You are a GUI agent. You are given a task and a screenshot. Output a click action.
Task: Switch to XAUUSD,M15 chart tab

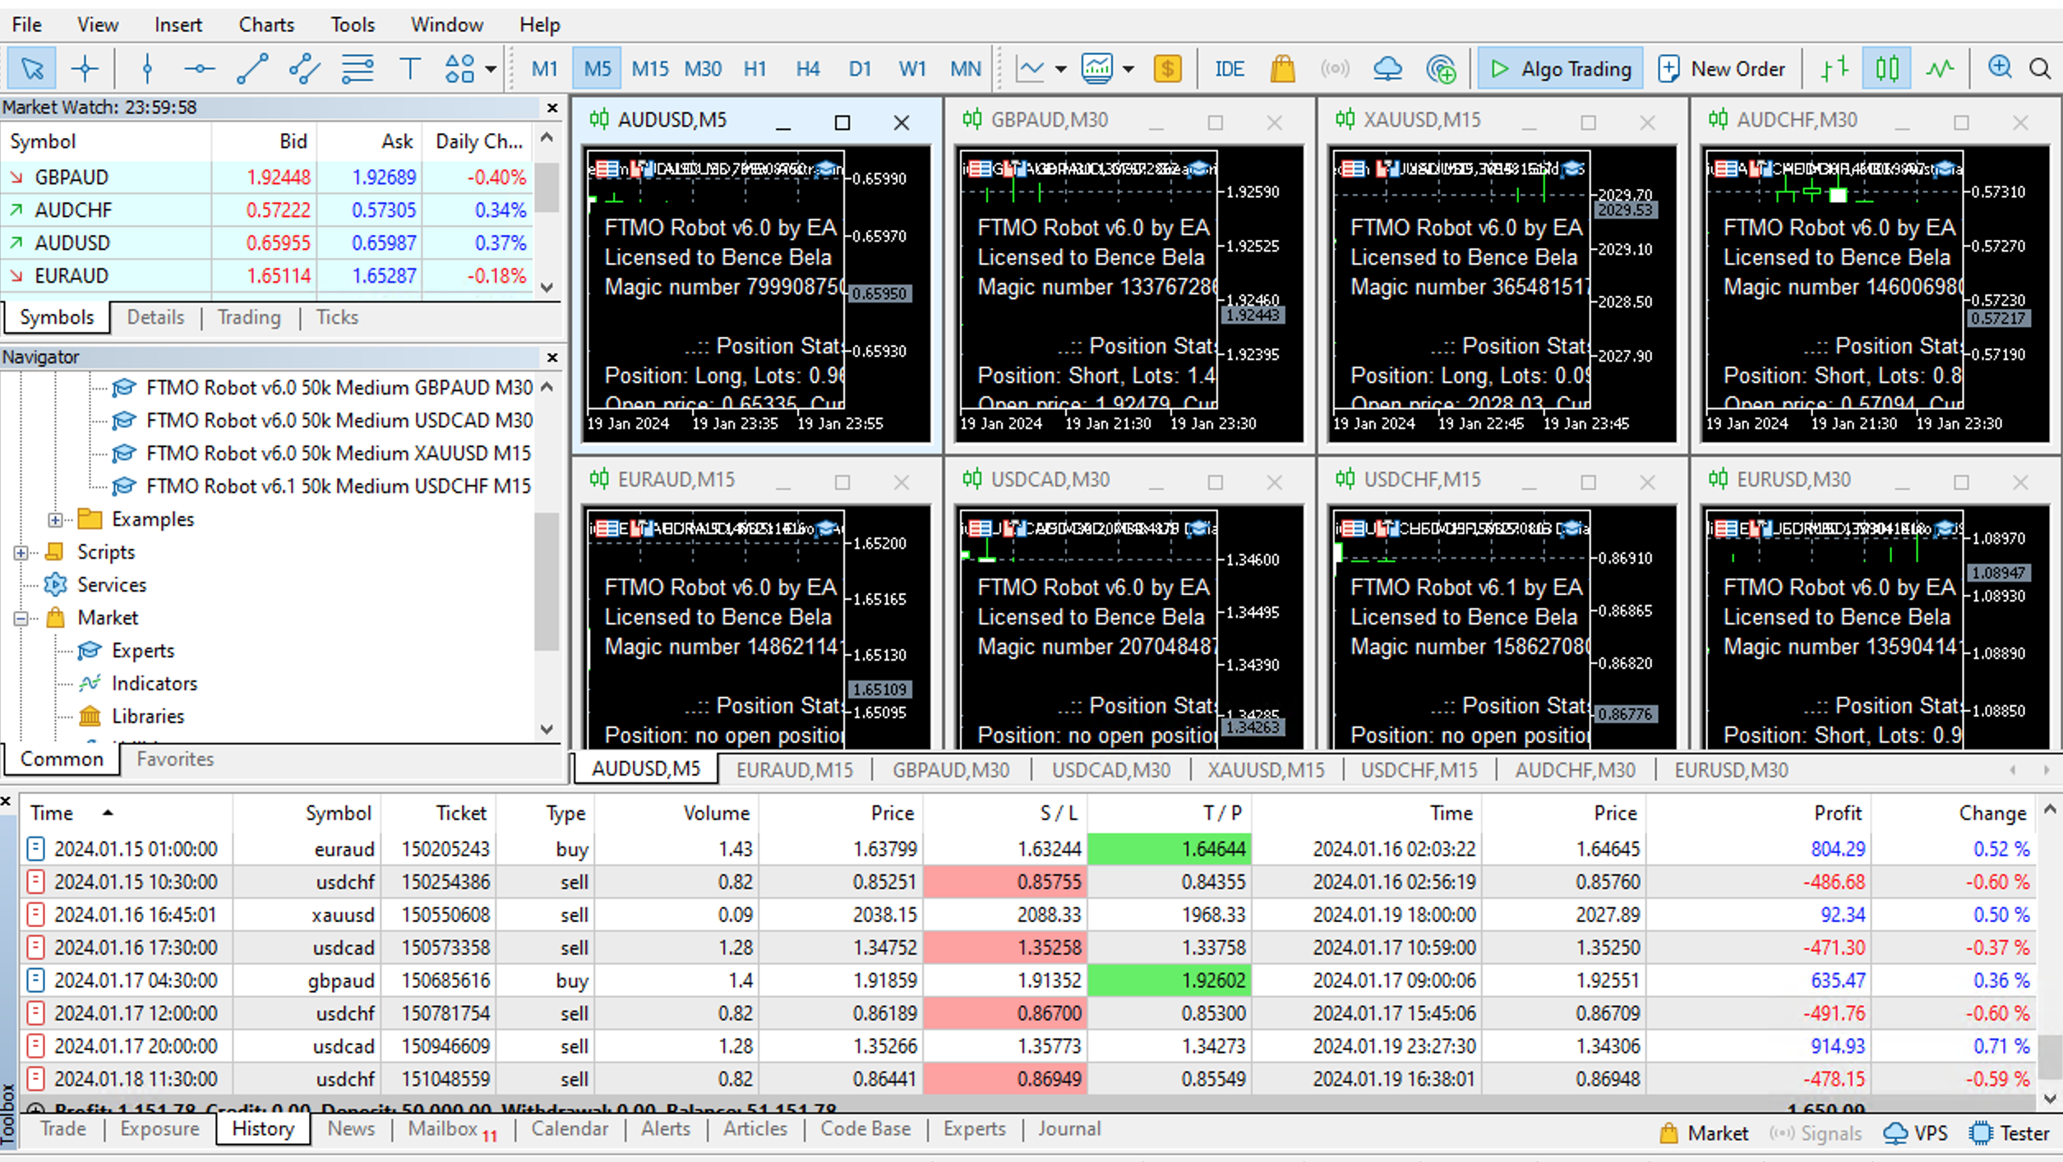pyautogui.click(x=1266, y=770)
